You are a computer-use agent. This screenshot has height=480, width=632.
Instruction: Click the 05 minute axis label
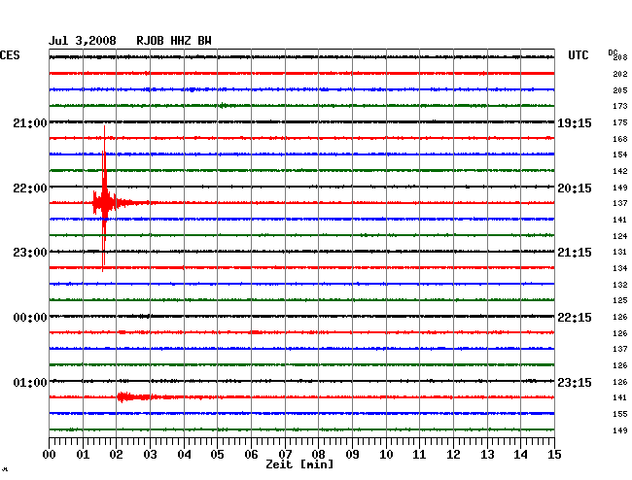[217, 454]
